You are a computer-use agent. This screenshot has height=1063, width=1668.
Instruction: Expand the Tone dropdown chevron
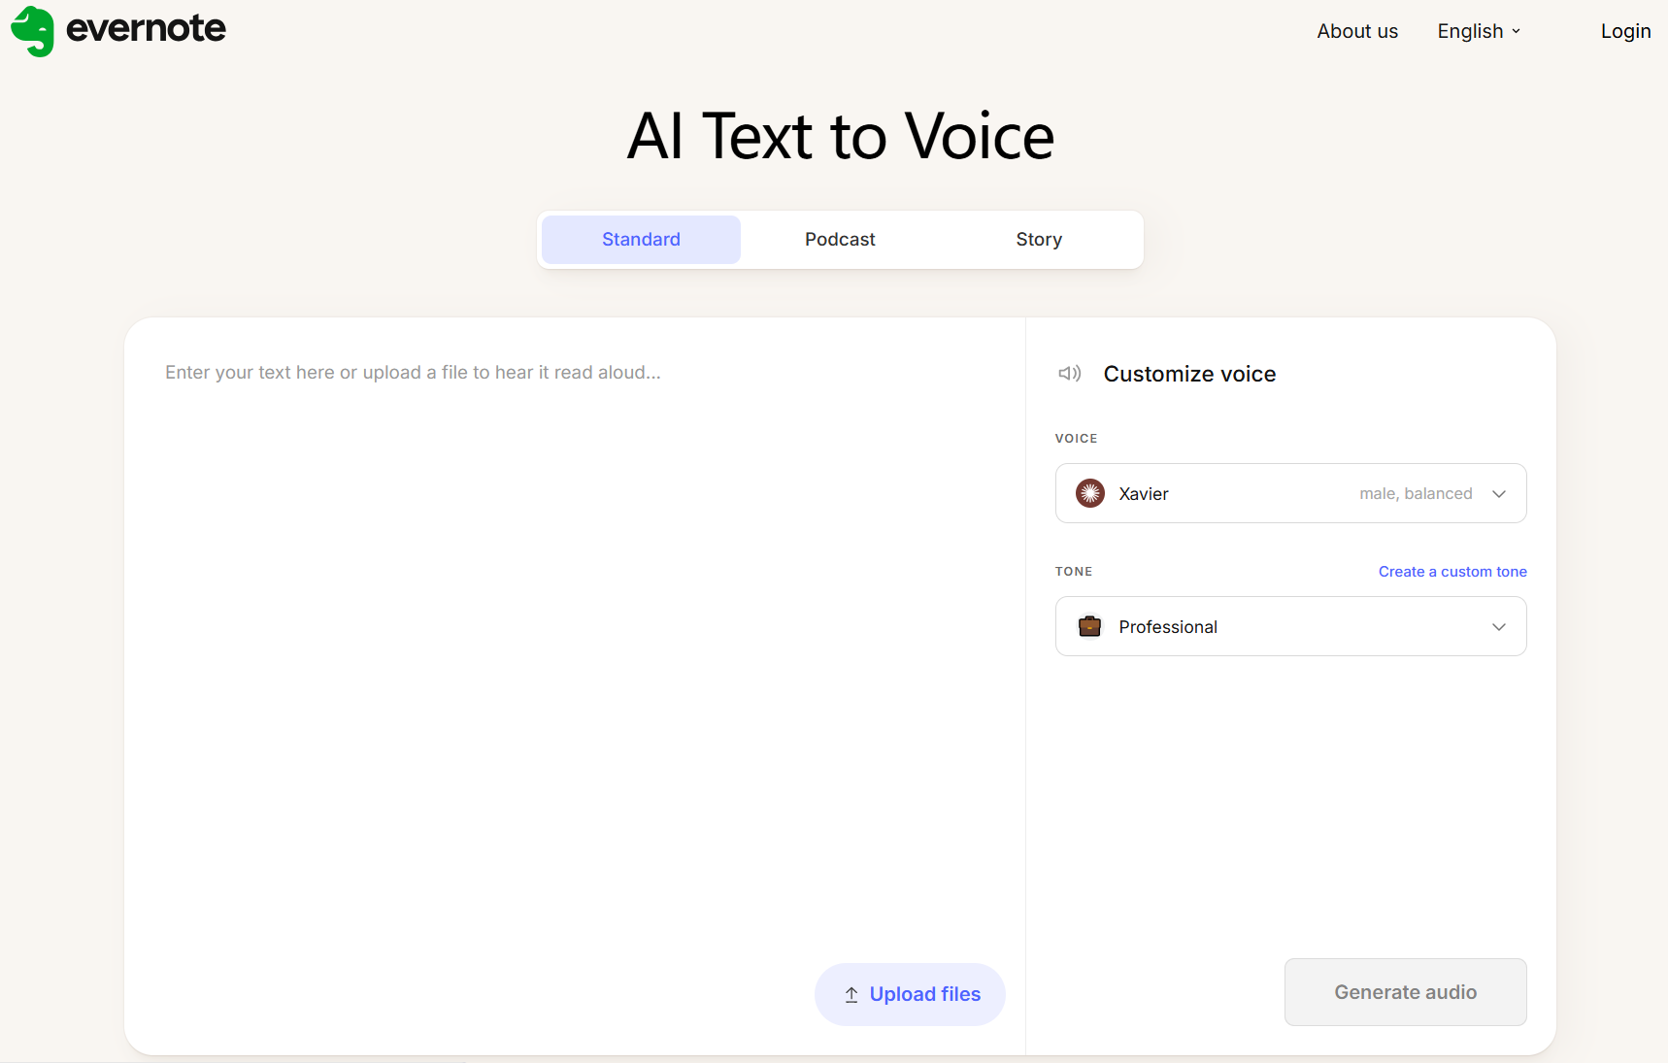click(1498, 626)
